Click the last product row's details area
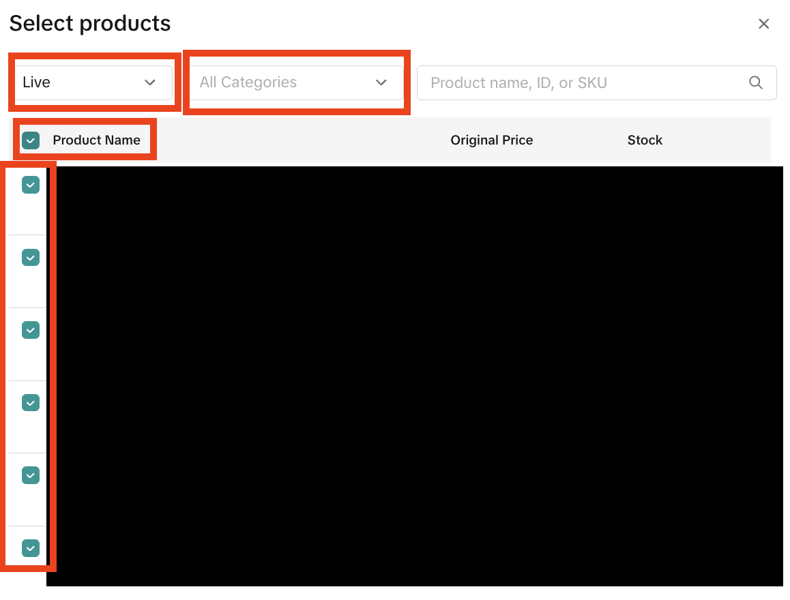This screenshot has width=790, height=600. click(x=409, y=556)
